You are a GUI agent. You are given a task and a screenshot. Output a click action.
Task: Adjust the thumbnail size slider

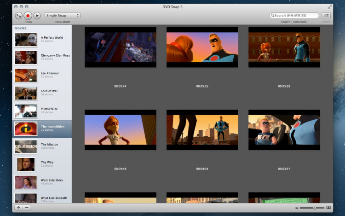click(x=314, y=208)
